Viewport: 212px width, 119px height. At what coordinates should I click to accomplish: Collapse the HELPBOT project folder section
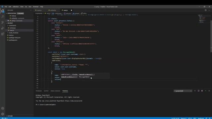click(x=6, y=23)
